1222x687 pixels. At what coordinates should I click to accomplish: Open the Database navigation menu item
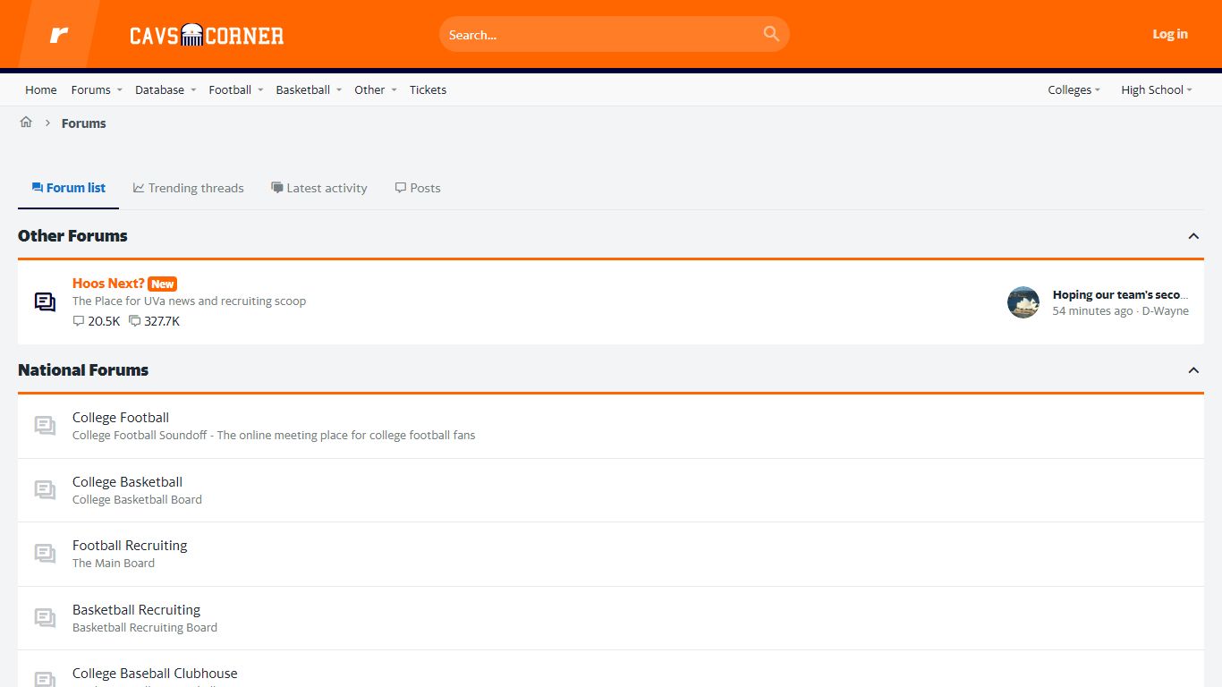point(159,90)
